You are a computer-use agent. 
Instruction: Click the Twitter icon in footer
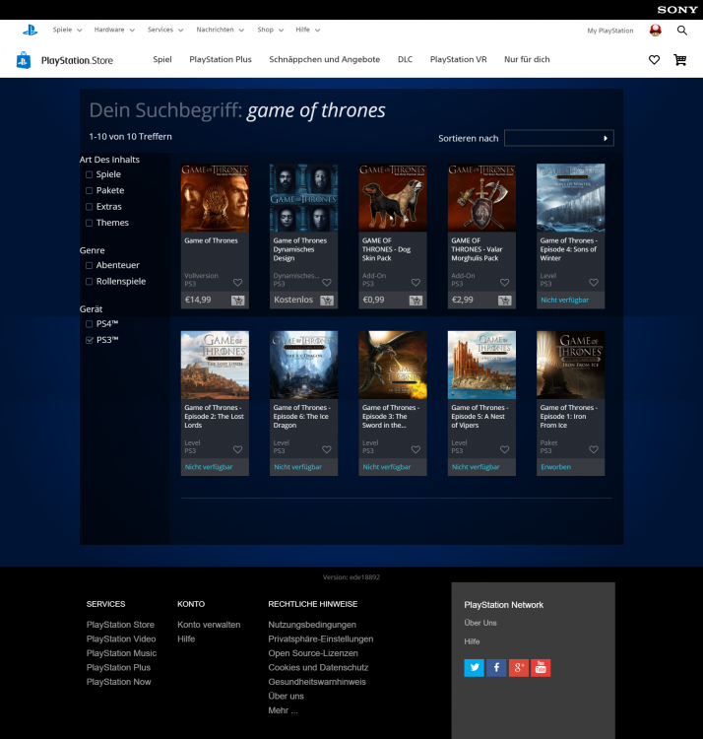coord(475,668)
